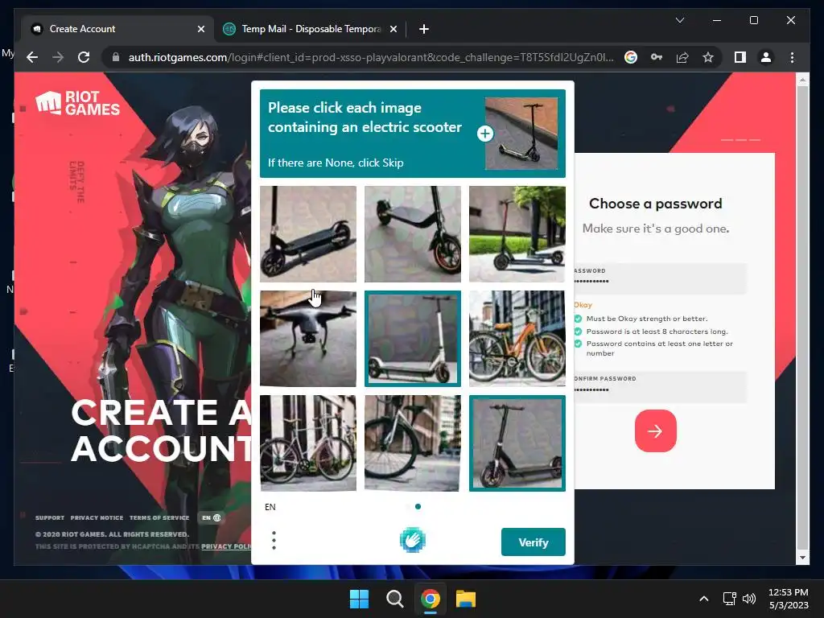Screen dimensions: 824x618
Task: Select the drone image tile
Action: click(x=308, y=339)
